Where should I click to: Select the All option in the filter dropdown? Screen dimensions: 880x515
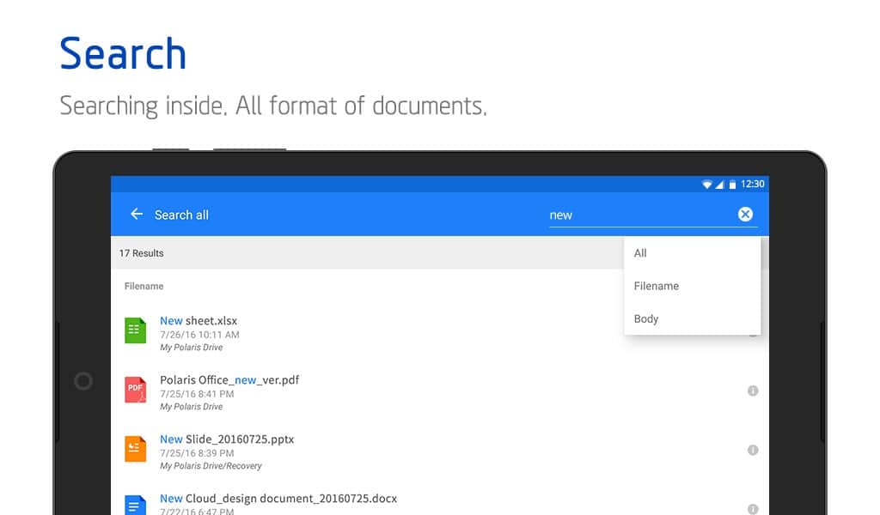coord(640,253)
